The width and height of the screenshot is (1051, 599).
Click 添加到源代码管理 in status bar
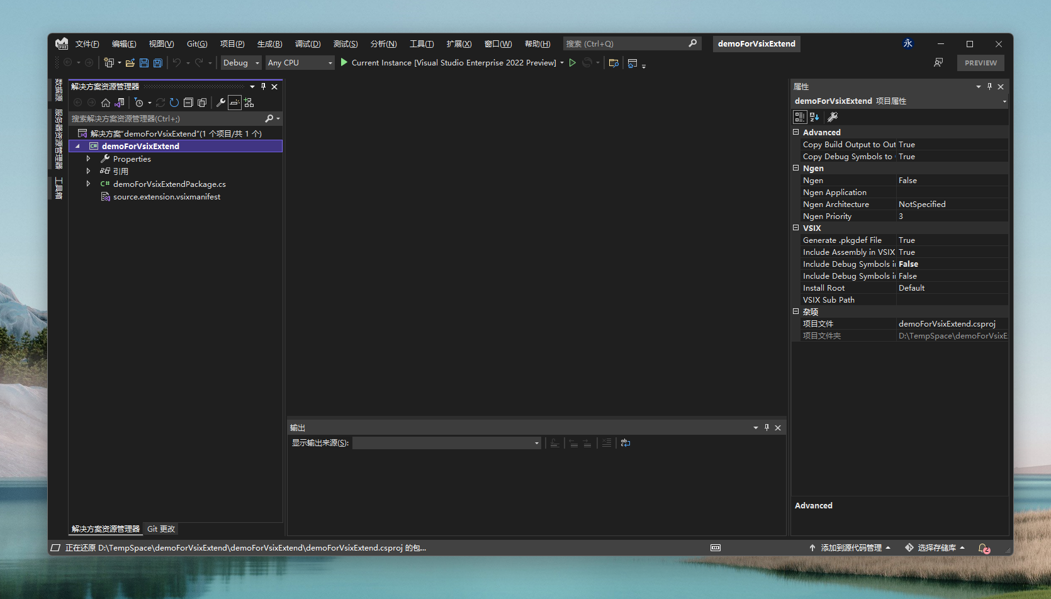[850, 548]
